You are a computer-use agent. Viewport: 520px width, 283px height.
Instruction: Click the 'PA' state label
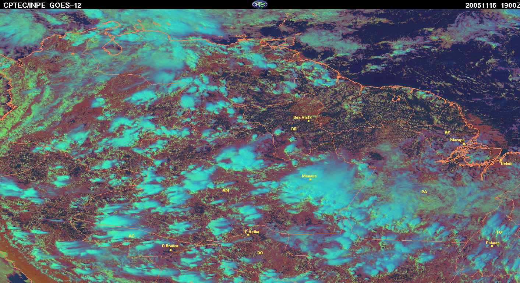coord(424,192)
